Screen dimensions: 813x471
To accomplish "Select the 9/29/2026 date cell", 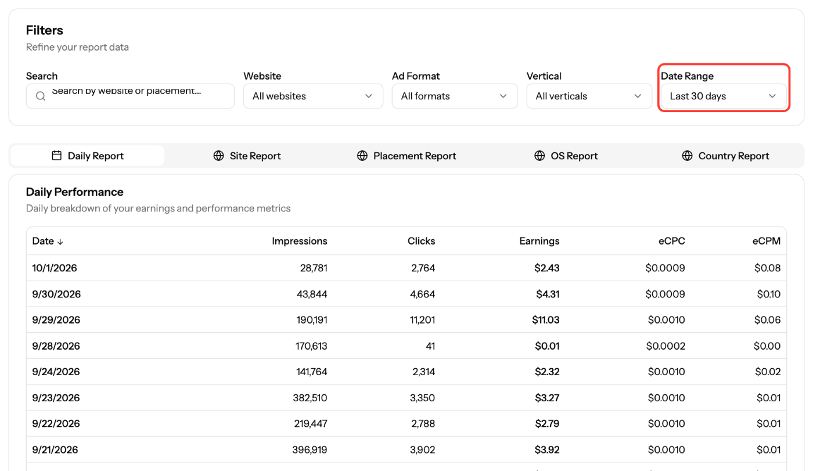I will click(x=56, y=320).
